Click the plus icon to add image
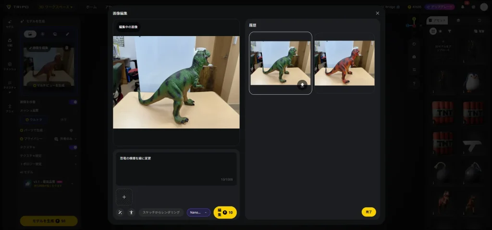 point(124,197)
